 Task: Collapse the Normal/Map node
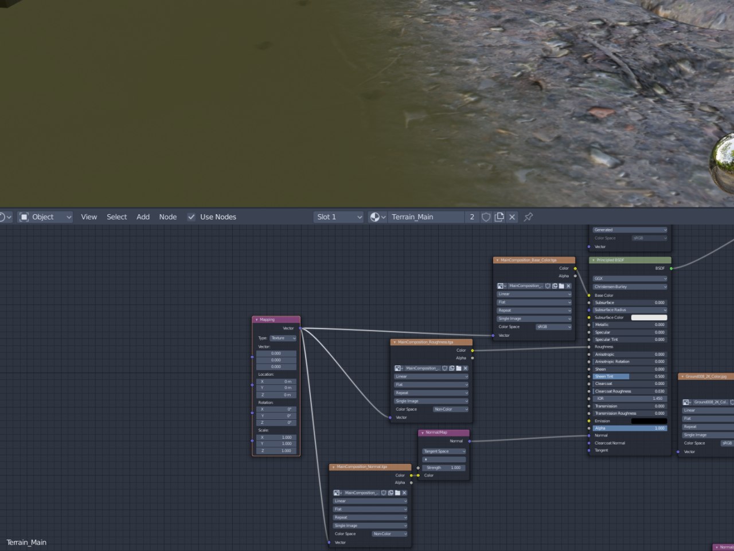pos(422,432)
